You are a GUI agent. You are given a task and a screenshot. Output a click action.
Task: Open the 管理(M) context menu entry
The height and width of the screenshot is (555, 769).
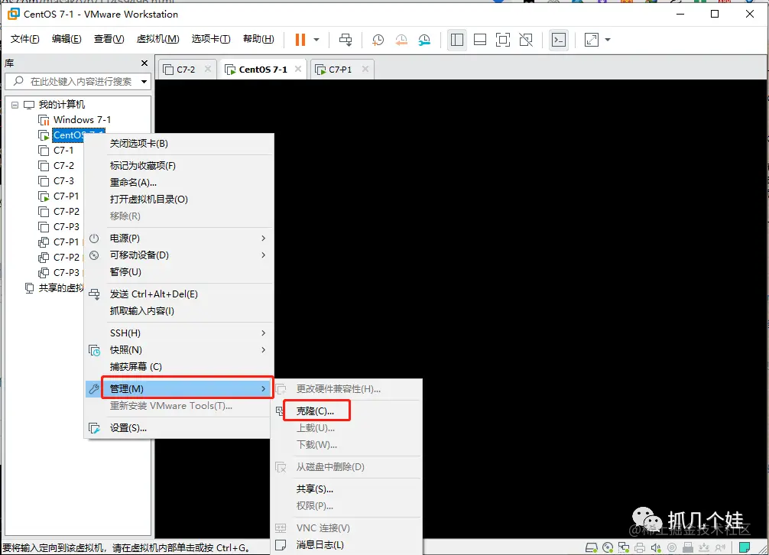[x=179, y=389]
